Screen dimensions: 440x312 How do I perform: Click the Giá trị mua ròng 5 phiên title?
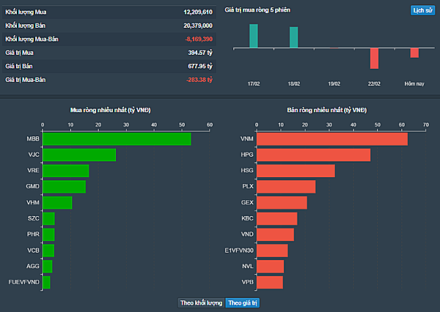click(257, 10)
